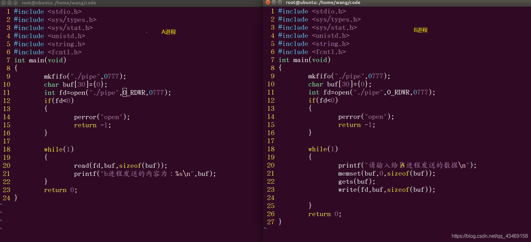The height and width of the screenshot is (242, 531).
Task: Minimize the right terminal window
Action: tap(274, 2)
